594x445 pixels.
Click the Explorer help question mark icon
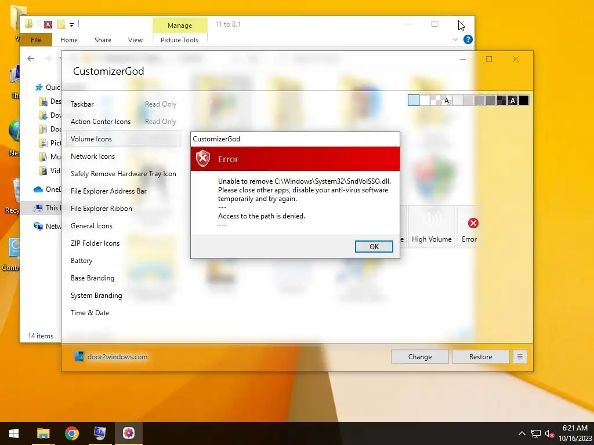tap(468, 39)
